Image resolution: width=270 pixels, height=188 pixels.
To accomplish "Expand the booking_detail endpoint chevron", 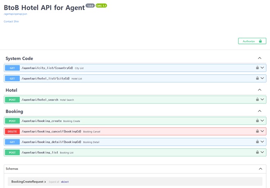I will tap(262, 142).
